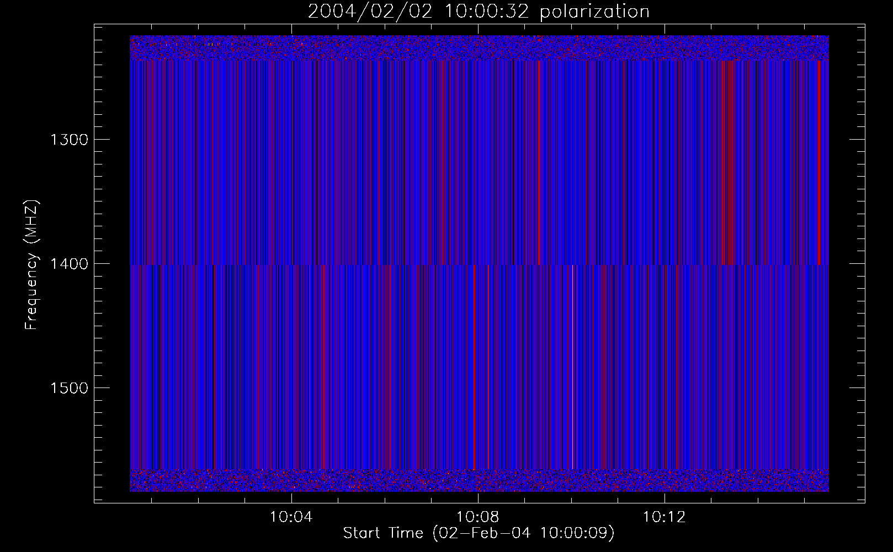Click the right-axis tick mark at 1300 MHz

857,139
